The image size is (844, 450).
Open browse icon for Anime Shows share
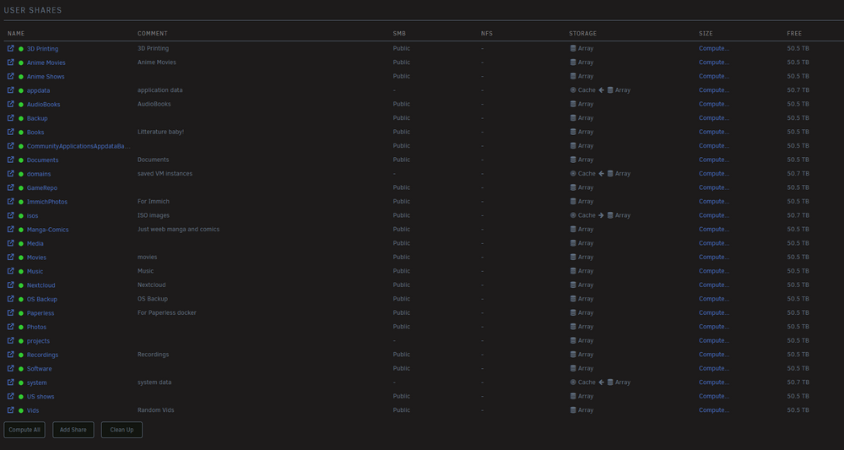coord(10,77)
